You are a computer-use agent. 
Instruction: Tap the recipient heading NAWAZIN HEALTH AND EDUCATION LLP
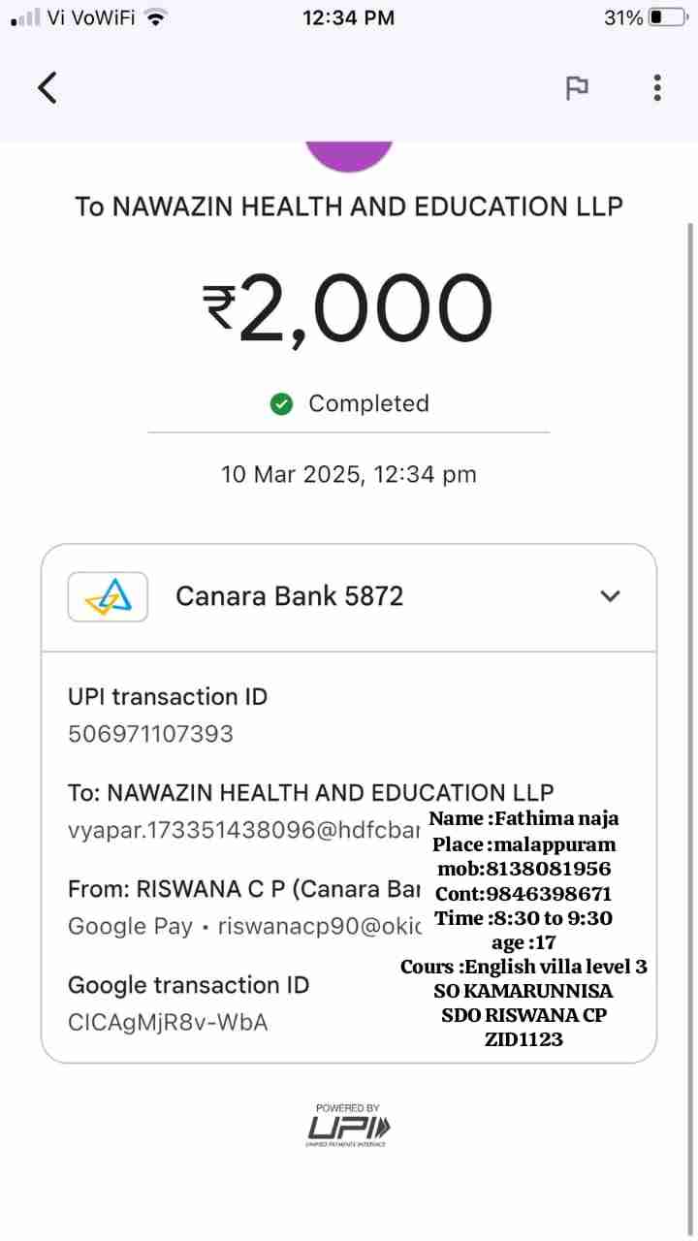point(349,207)
